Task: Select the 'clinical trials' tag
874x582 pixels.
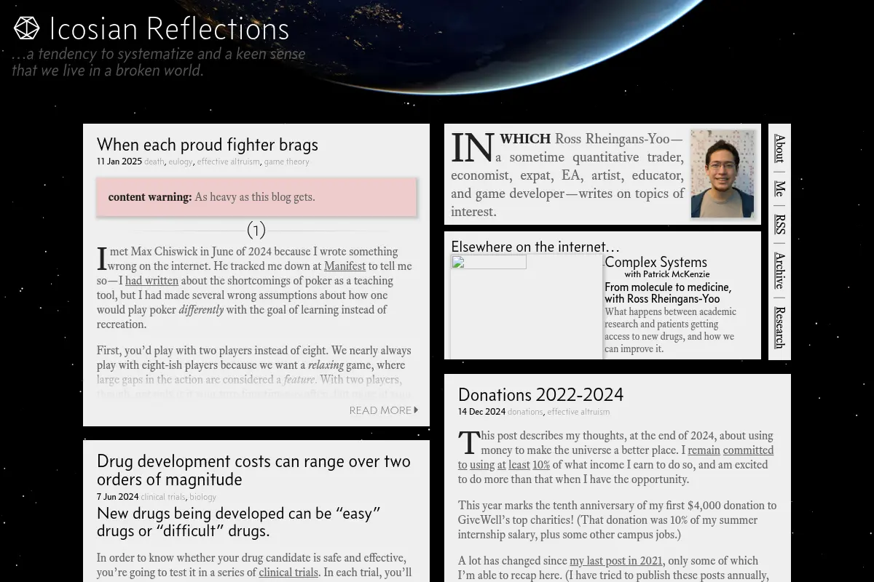Action: pyautogui.click(x=163, y=497)
